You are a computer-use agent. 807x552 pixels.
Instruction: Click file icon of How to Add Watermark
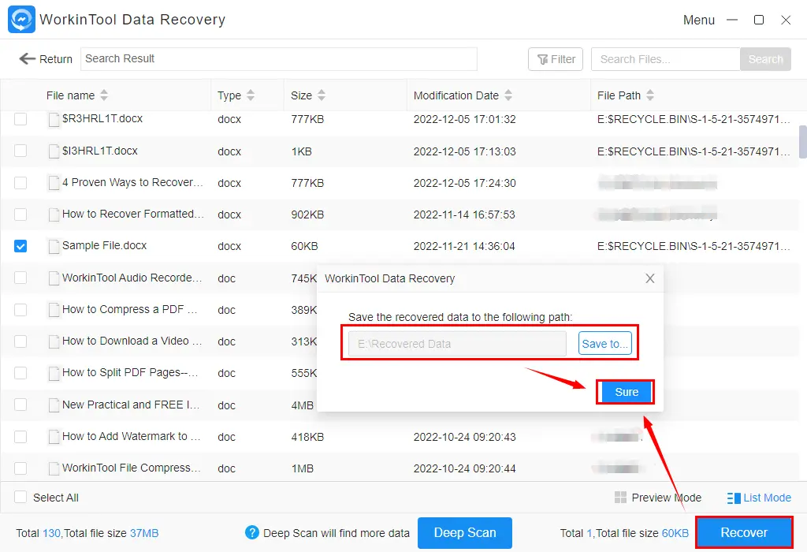click(54, 437)
